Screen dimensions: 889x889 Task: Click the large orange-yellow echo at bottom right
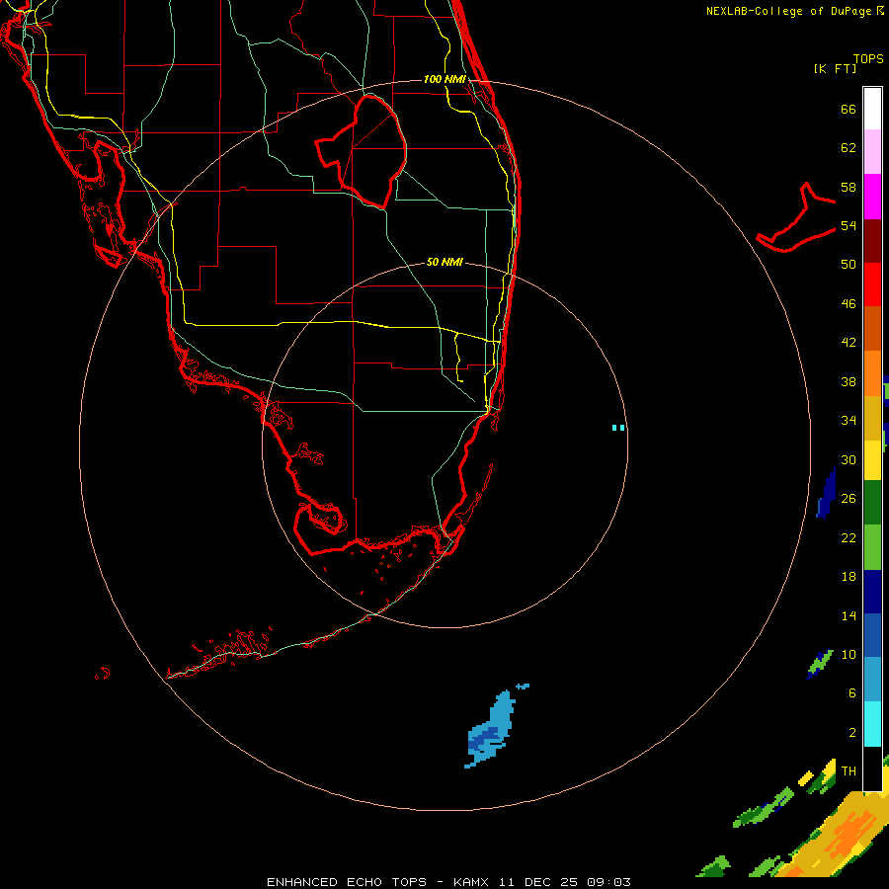click(x=839, y=839)
